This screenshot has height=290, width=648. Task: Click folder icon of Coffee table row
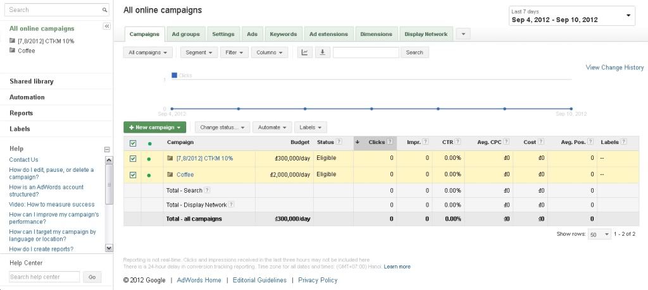(170, 174)
